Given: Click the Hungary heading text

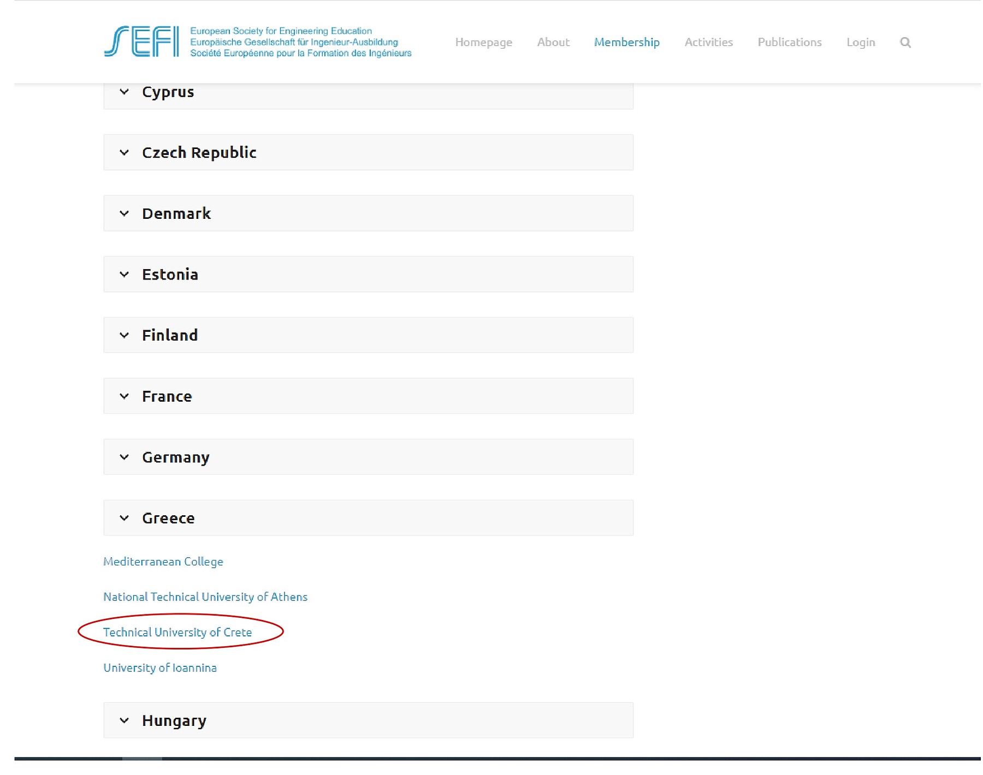Looking at the screenshot, I should point(174,721).
